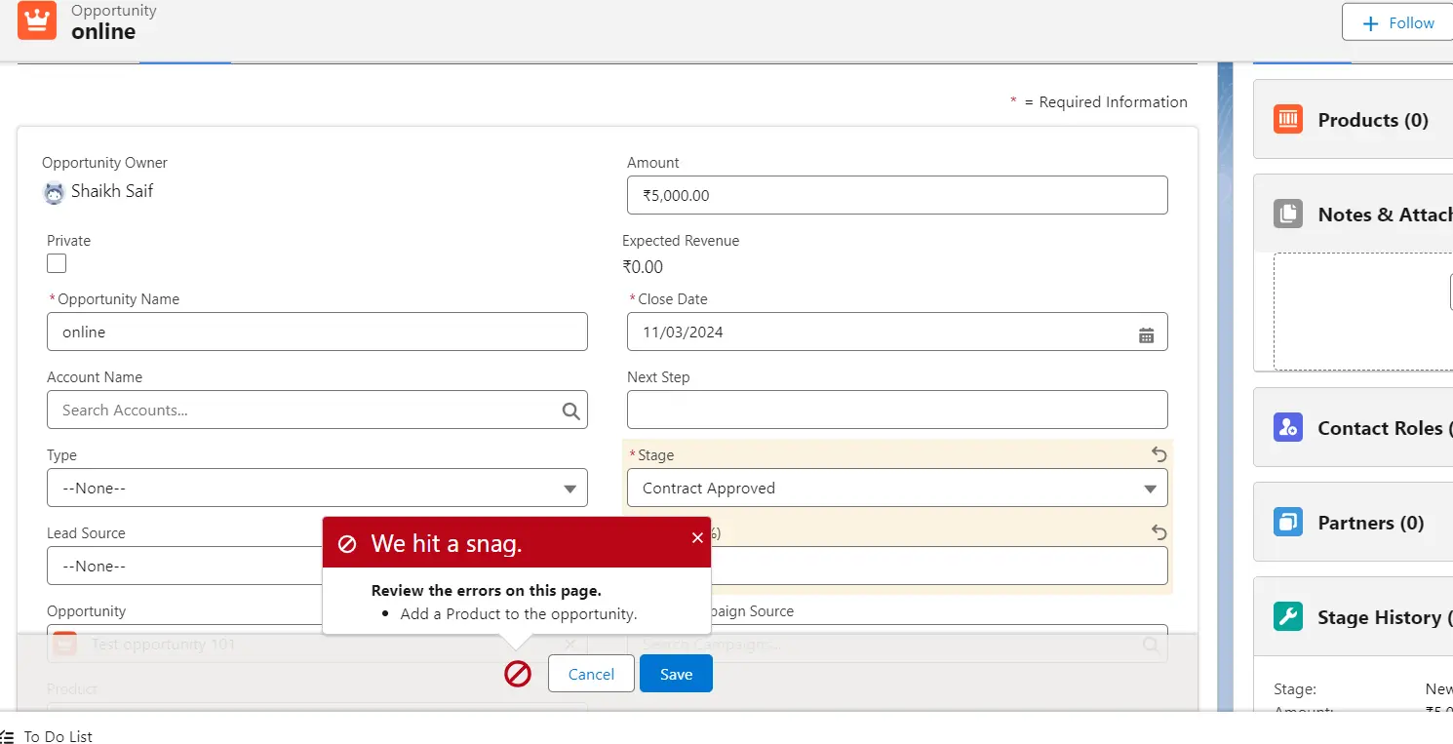
Task: Undo the Stage field change
Action: [1158, 454]
